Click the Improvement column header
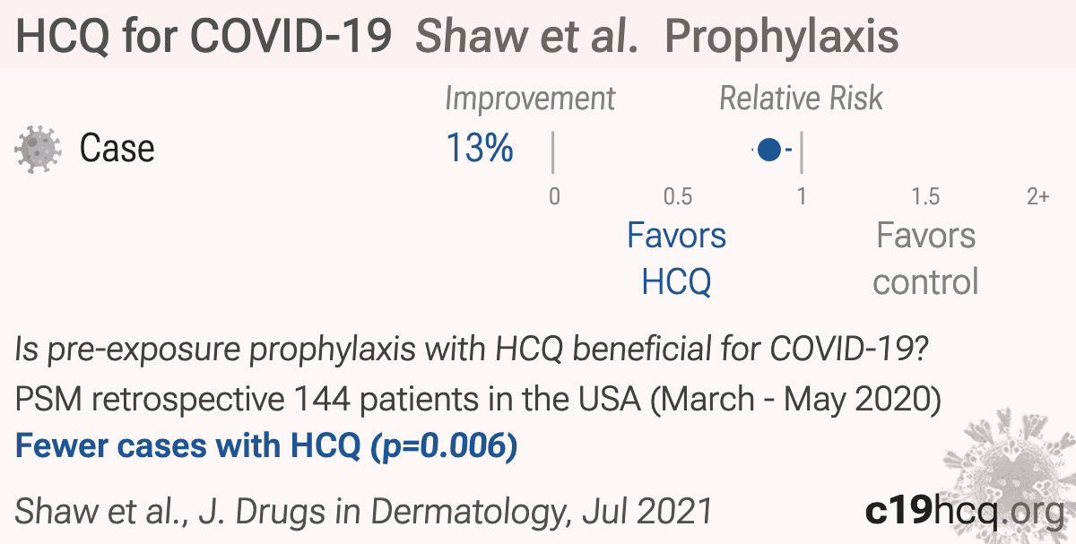Image resolution: width=1076 pixels, height=544 pixels. (x=531, y=99)
